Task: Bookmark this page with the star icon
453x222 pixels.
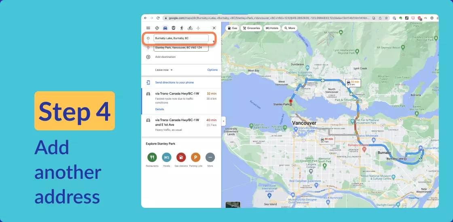Action: pos(386,18)
